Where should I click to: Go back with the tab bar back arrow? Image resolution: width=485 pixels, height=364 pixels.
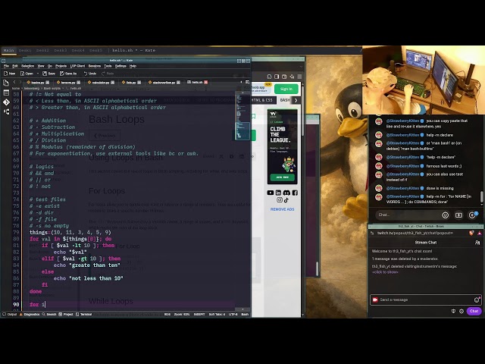tap(14, 82)
